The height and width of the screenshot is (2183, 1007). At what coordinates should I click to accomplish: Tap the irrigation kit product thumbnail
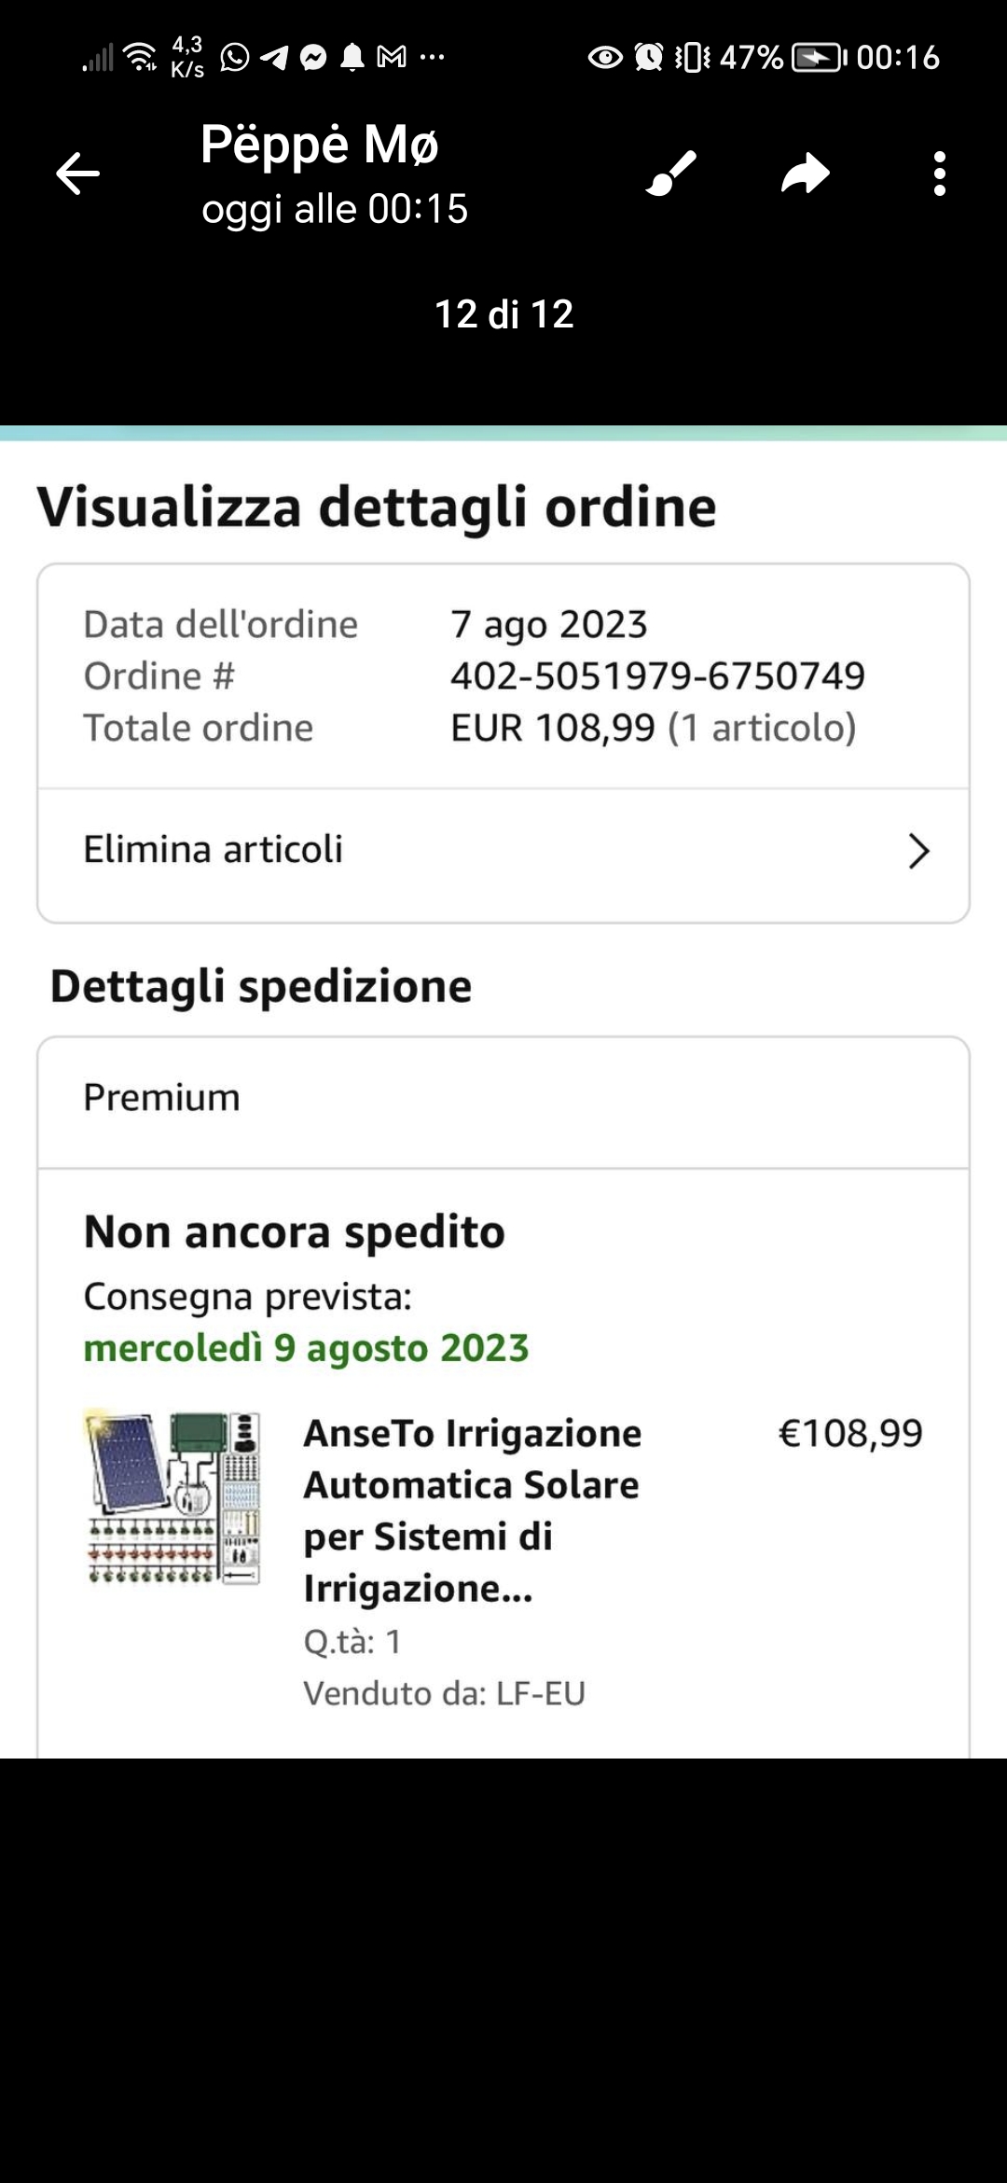tap(173, 1497)
